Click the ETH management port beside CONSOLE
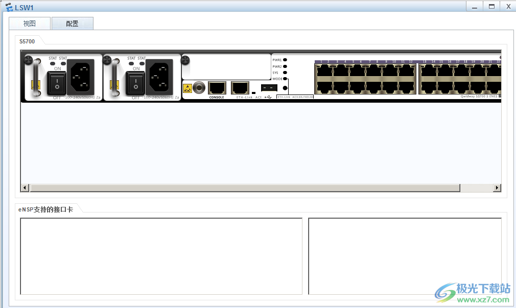 point(240,88)
